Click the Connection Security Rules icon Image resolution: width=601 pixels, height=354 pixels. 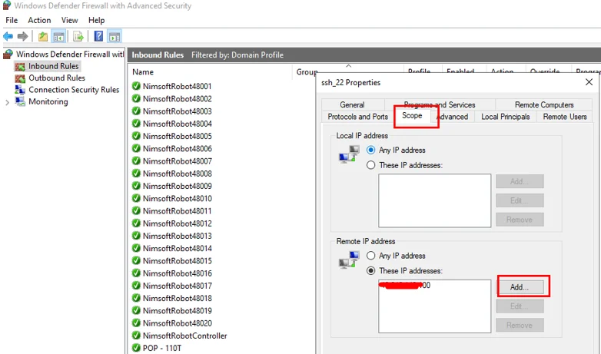[x=20, y=90]
